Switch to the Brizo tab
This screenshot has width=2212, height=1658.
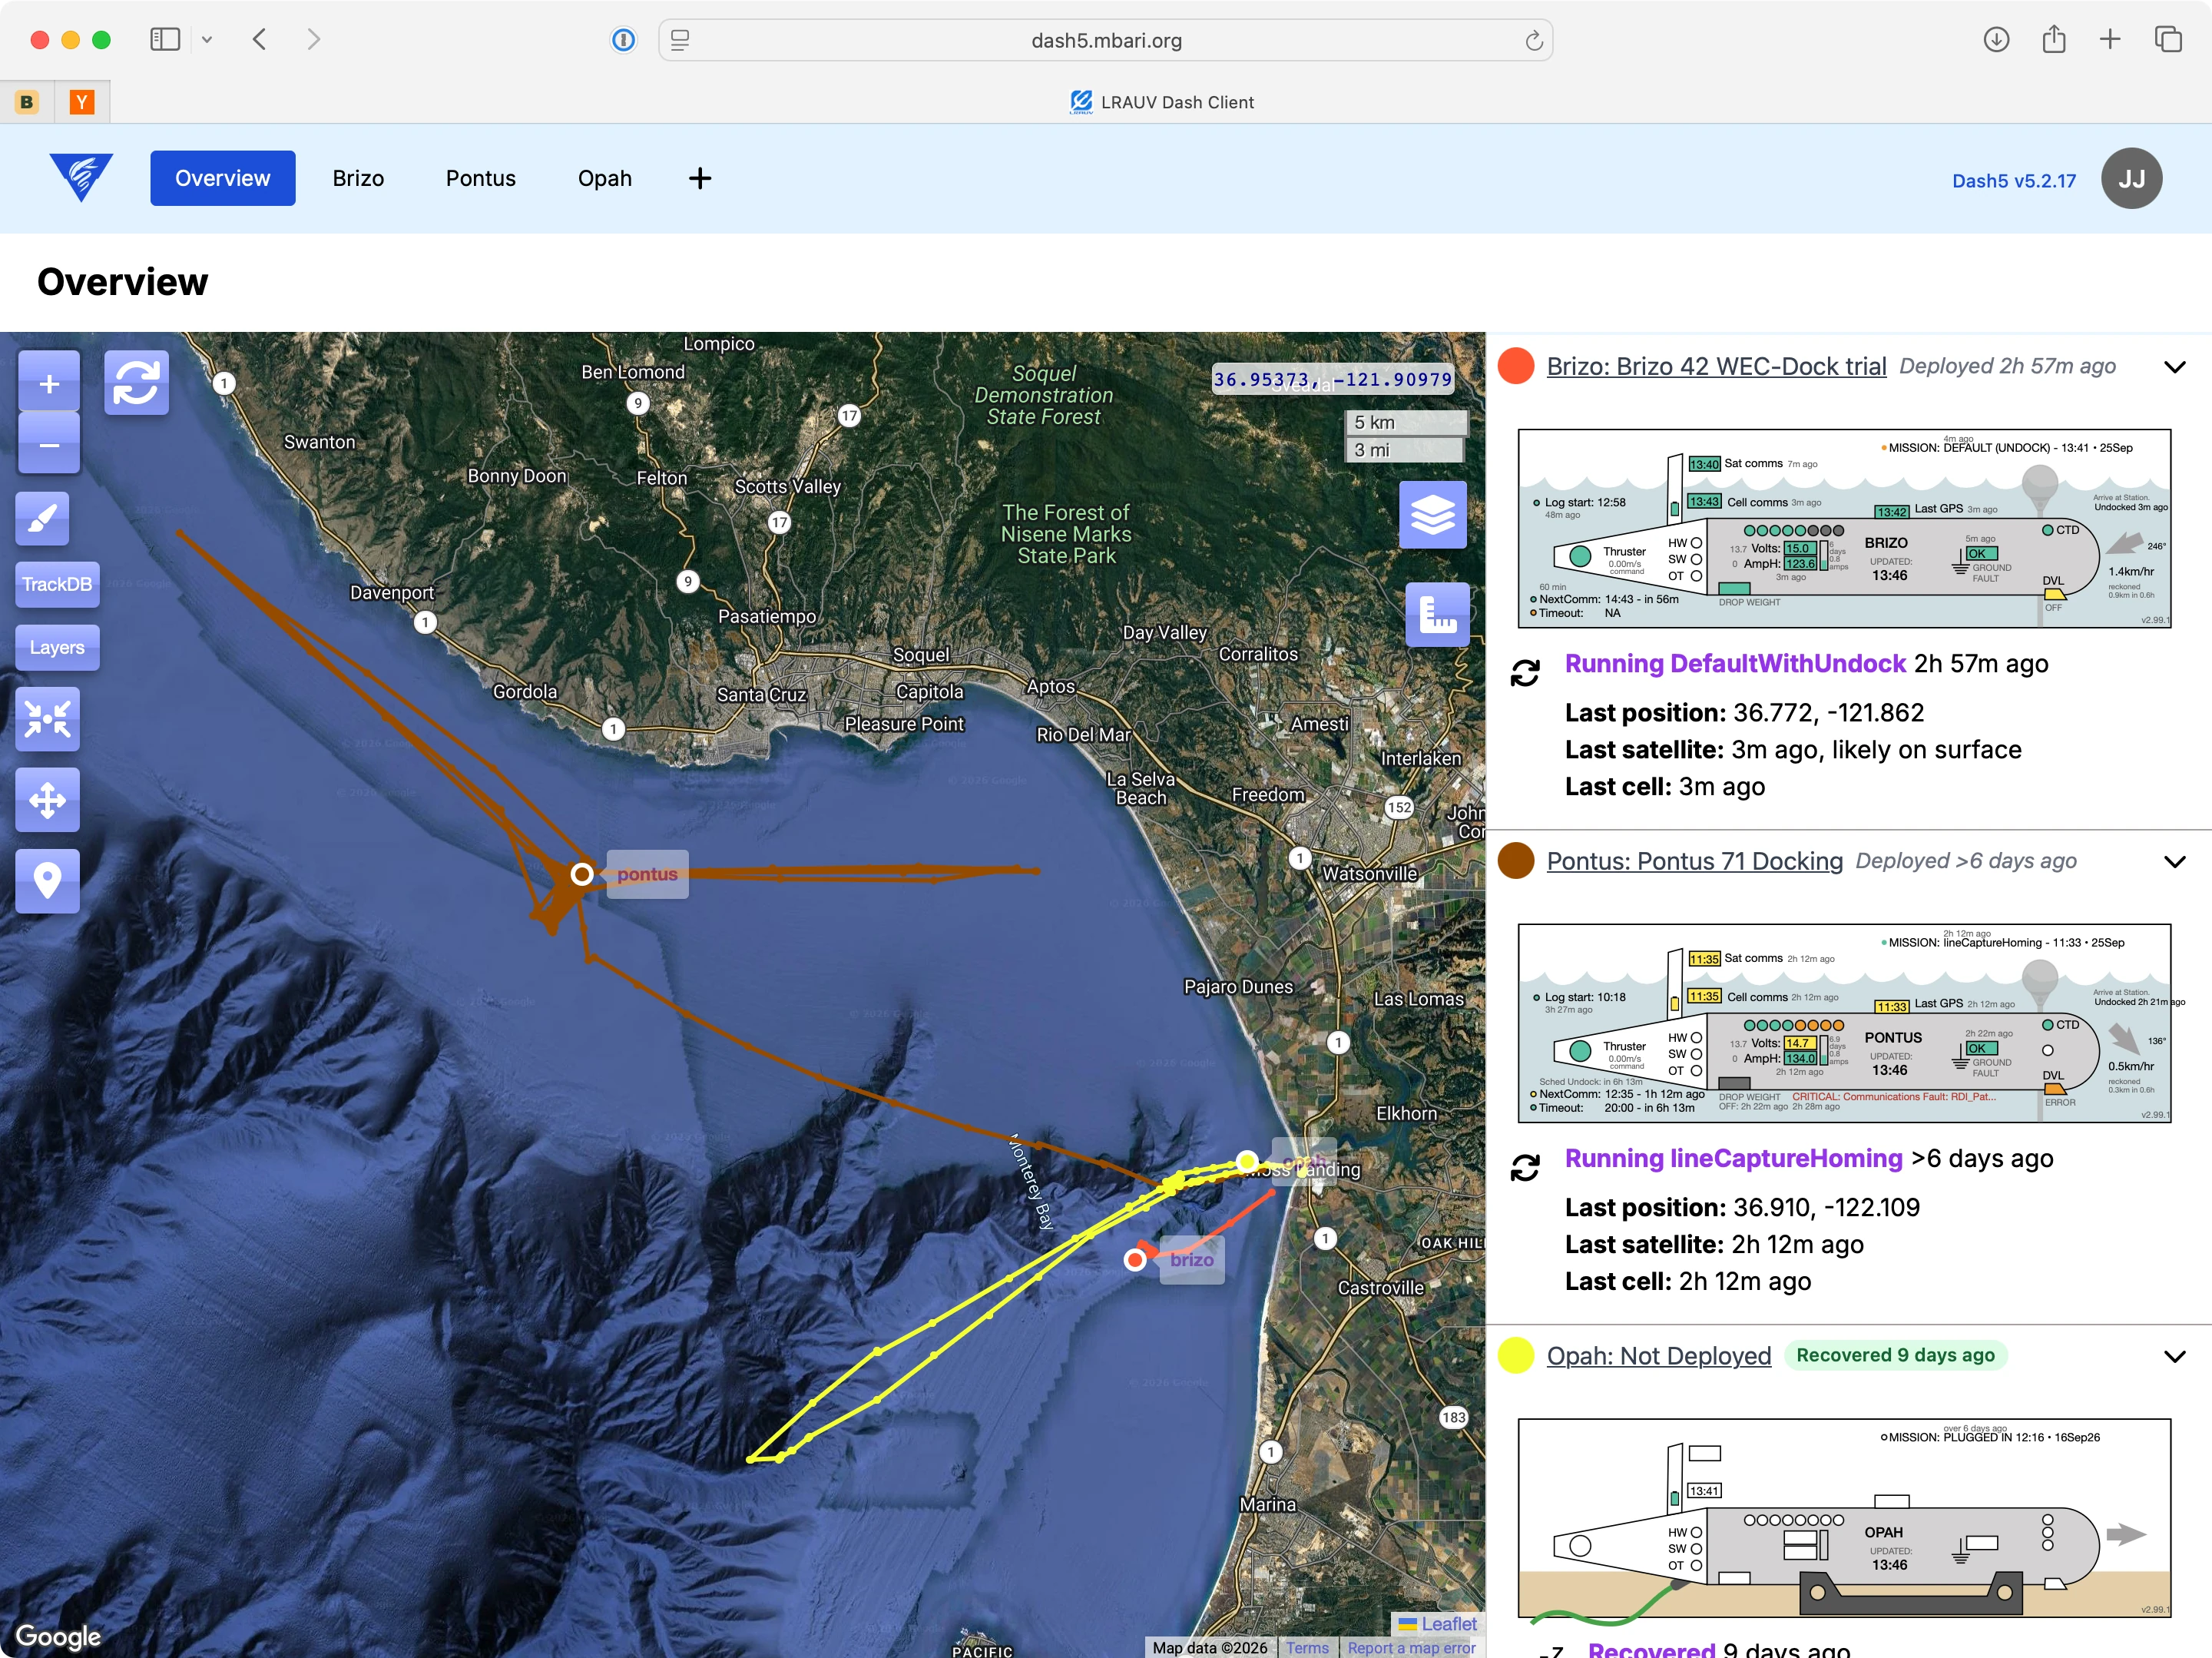click(358, 178)
